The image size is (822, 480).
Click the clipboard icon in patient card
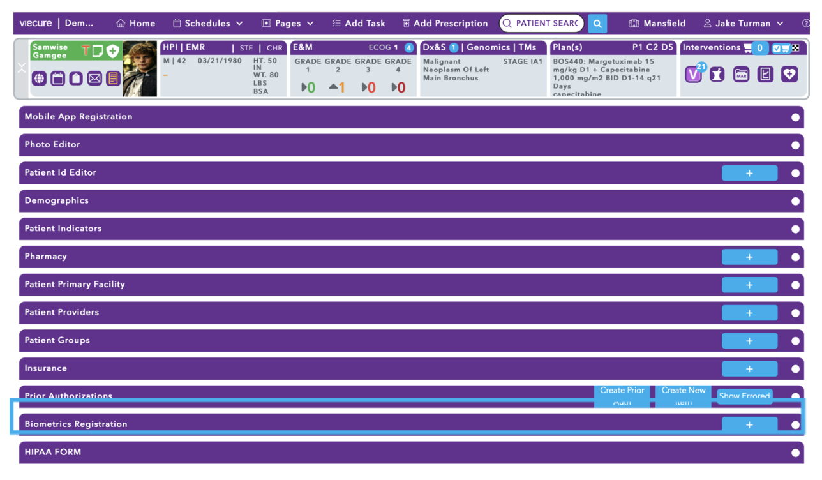[76, 79]
